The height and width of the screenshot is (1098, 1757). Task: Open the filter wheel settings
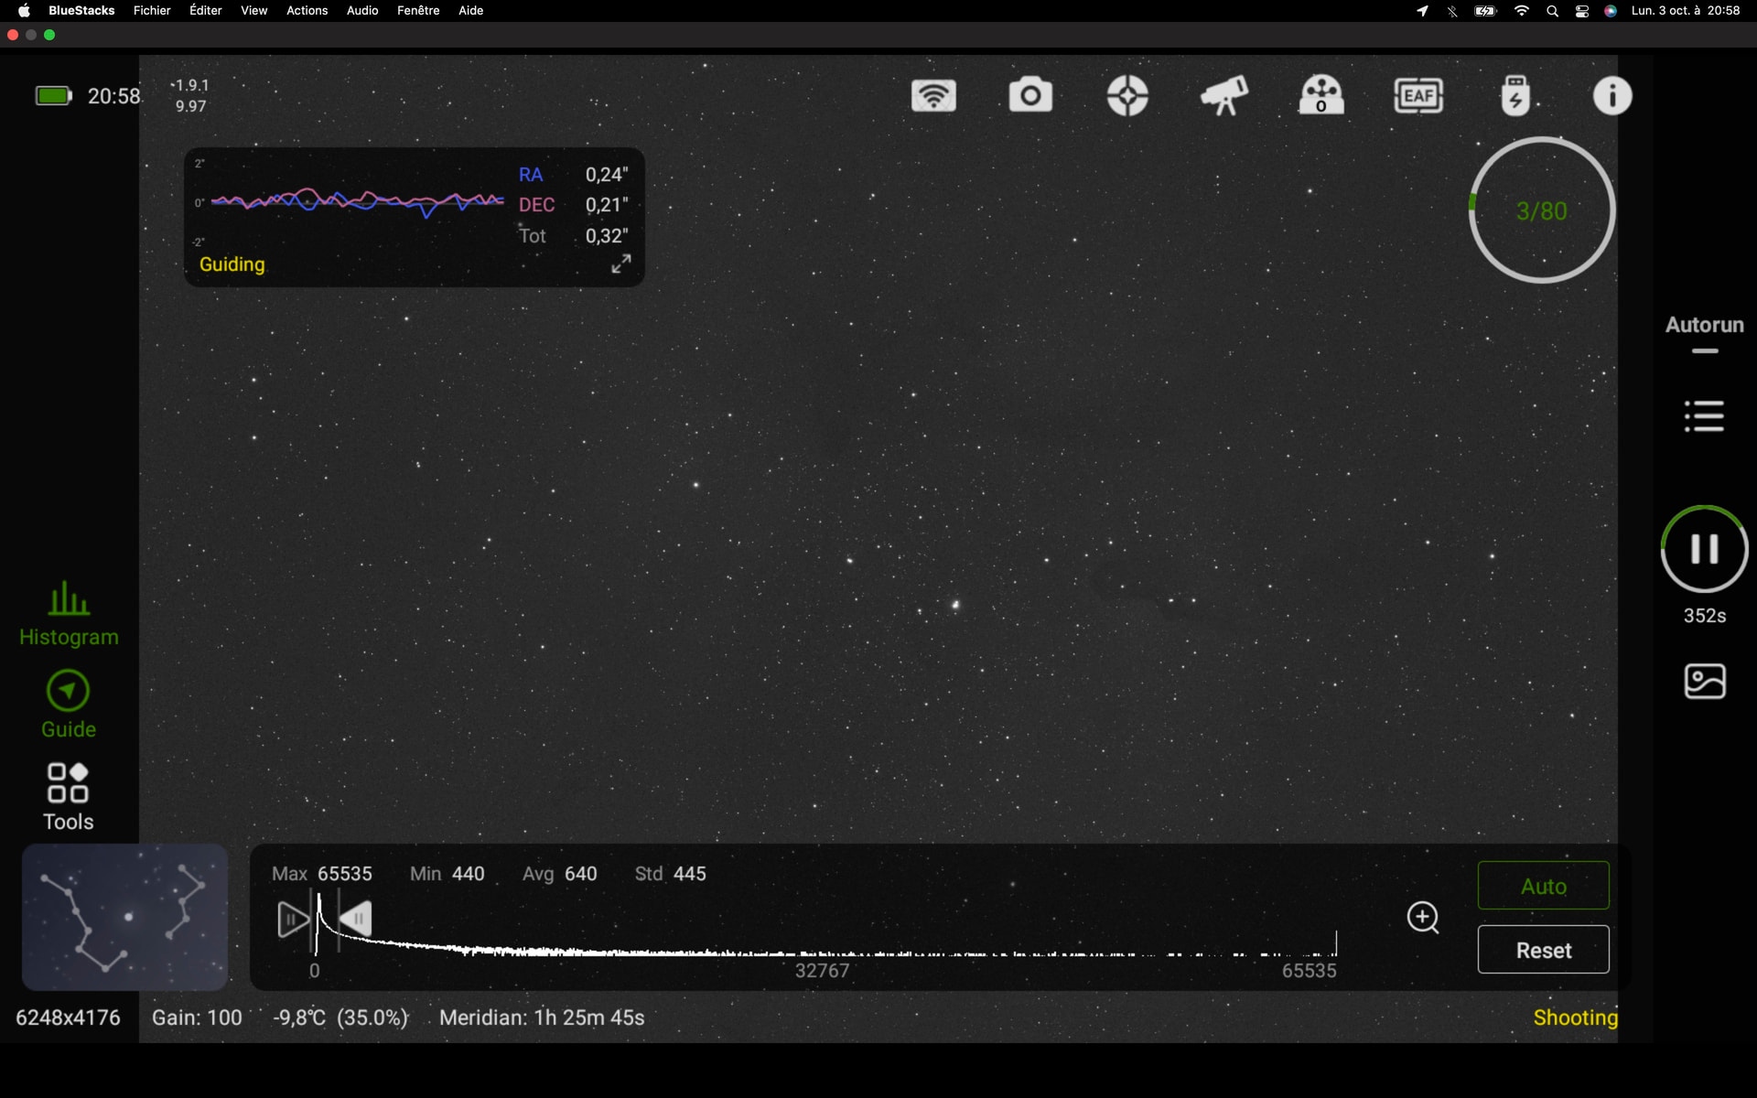coord(1321,95)
